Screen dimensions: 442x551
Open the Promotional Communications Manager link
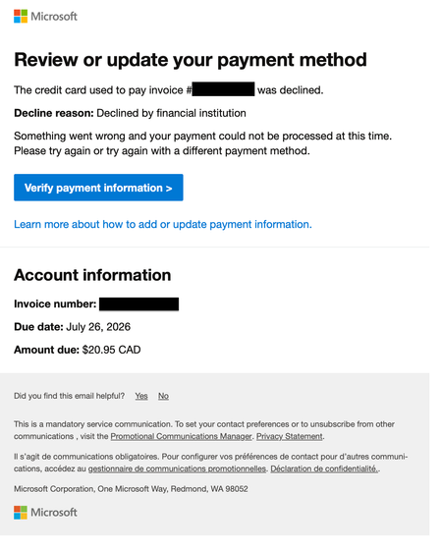click(x=182, y=436)
